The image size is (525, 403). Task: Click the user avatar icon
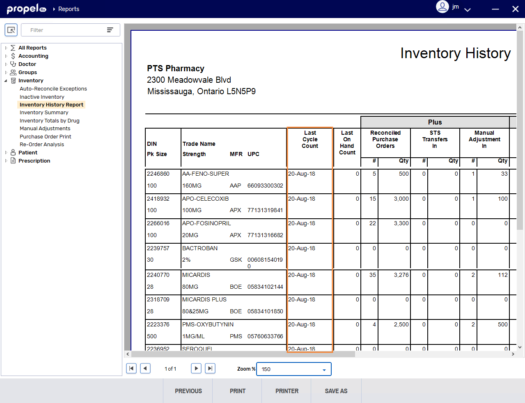[x=442, y=7]
